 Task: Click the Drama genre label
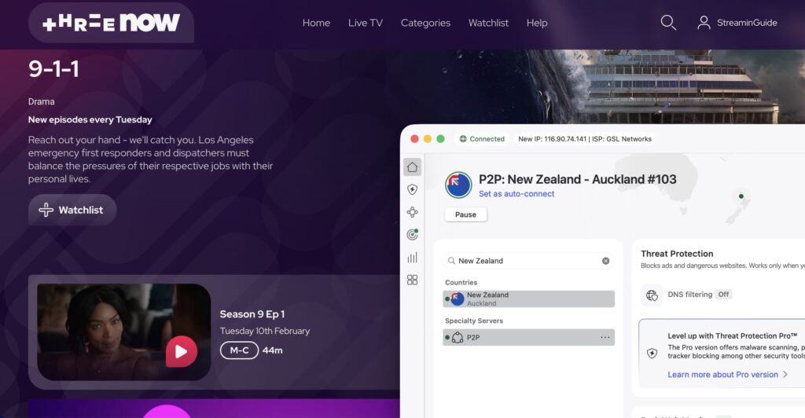tap(41, 101)
